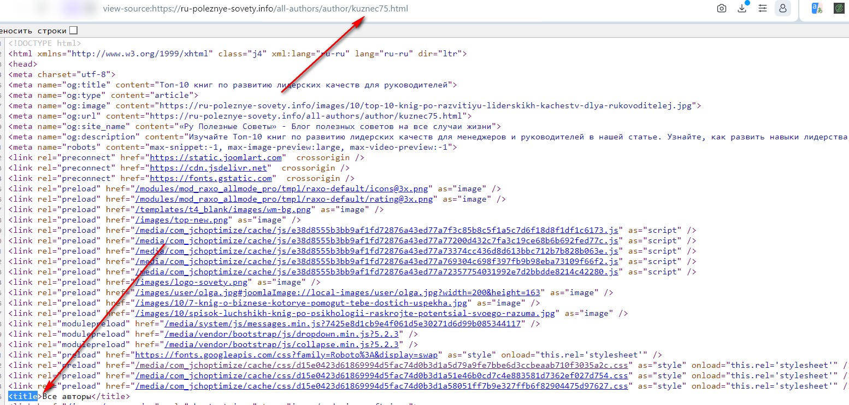
Task: Open the /images/user/olga.jpg preload link
Action: [x=337, y=292]
